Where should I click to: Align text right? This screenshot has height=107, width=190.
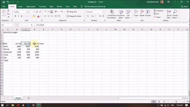51,16
